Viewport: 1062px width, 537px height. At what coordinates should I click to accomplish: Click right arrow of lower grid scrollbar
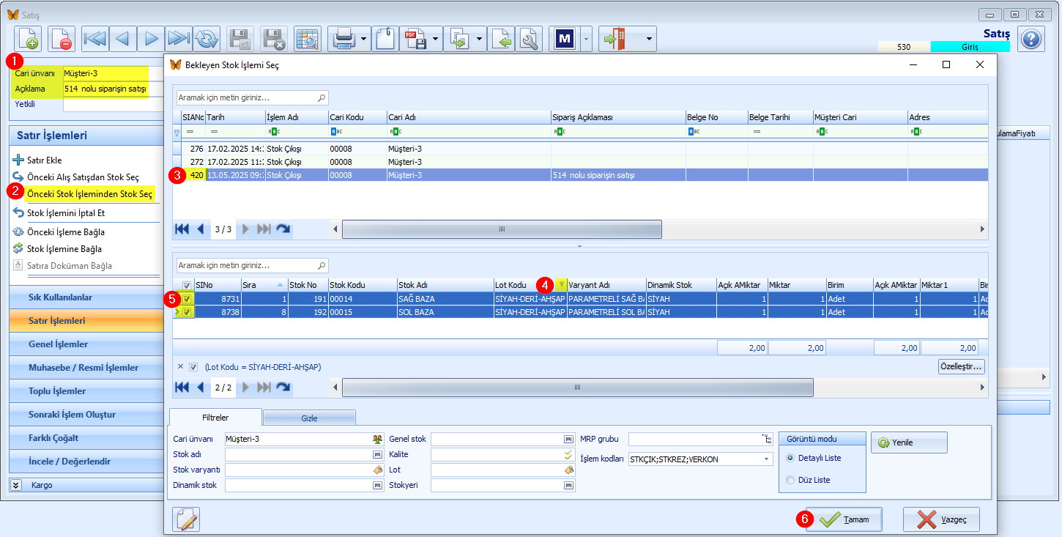point(983,387)
